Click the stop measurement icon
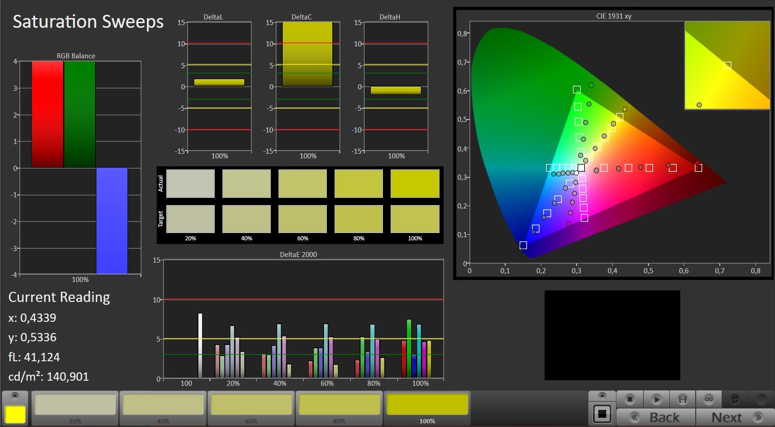Viewport: 775px width, 427px height. (629, 399)
